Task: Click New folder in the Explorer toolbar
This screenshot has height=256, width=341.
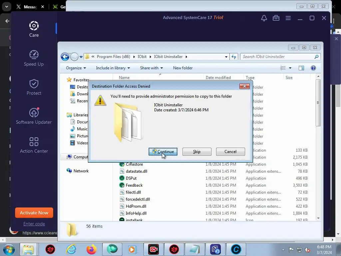Action: click(x=183, y=68)
